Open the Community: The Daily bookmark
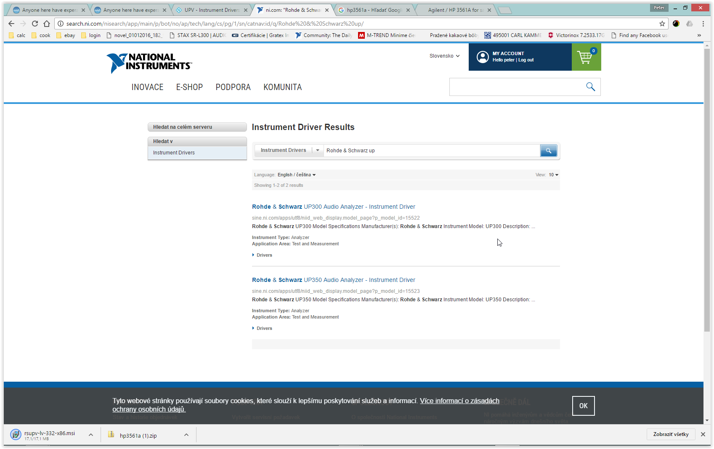 (324, 35)
